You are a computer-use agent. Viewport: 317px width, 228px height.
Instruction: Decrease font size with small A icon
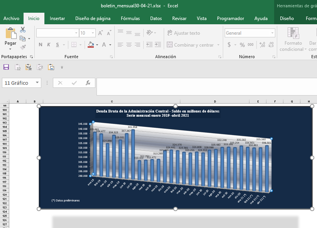(x=109, y=33)
